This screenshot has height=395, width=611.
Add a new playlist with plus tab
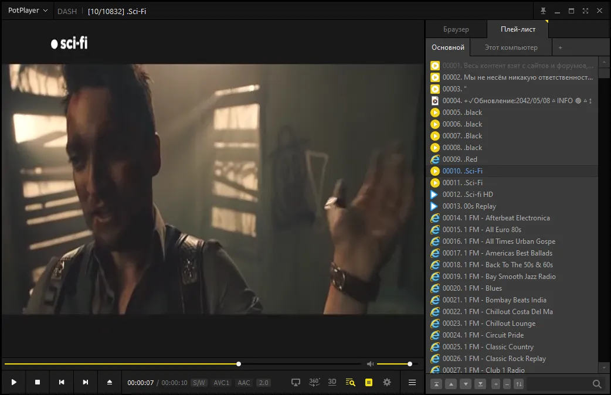[560, 47]
